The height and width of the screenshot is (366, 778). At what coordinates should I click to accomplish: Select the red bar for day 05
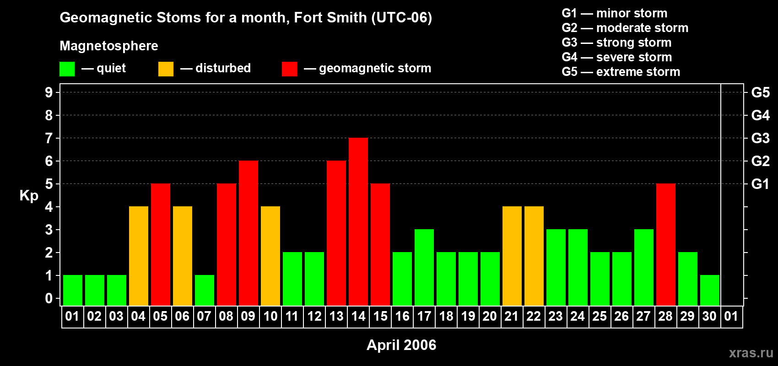coord(161,245)
